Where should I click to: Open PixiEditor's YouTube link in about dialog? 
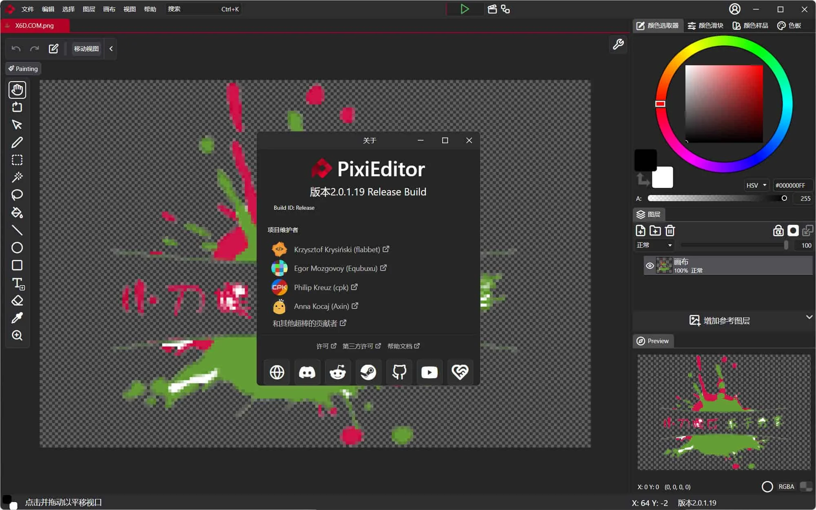coord(429,372)
